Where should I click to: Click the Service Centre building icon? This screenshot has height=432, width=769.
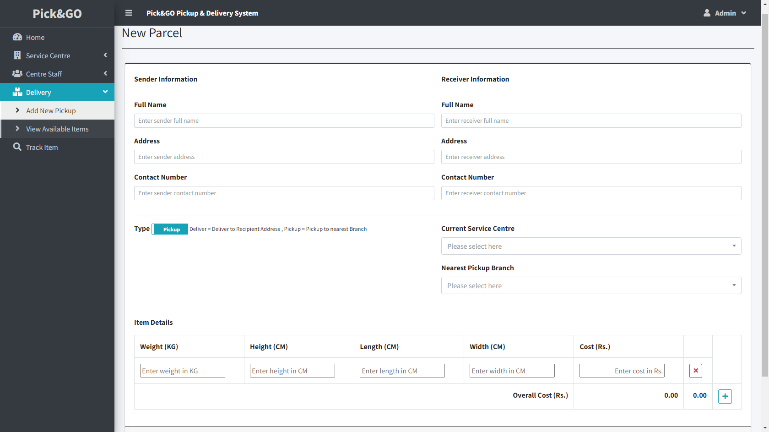point(17,55)
